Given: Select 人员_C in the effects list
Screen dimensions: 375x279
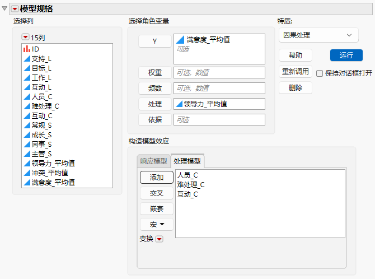Looking at the screenshot, I should tap(187, 175).
